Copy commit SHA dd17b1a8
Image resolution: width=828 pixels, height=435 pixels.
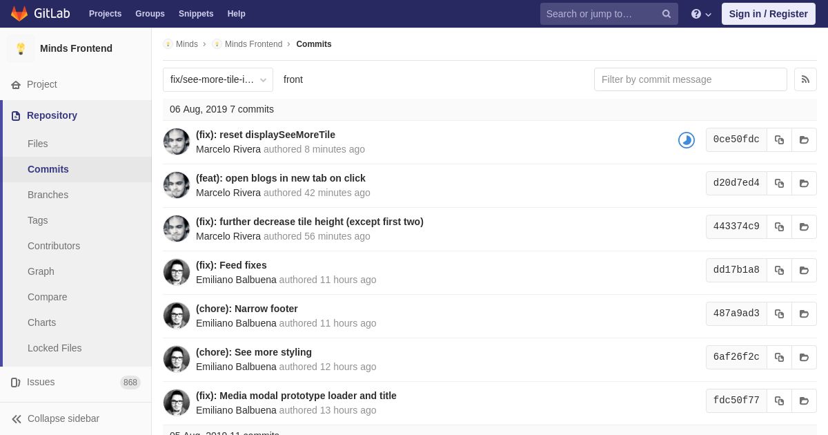pyautogui.click(x=779, y=270)
